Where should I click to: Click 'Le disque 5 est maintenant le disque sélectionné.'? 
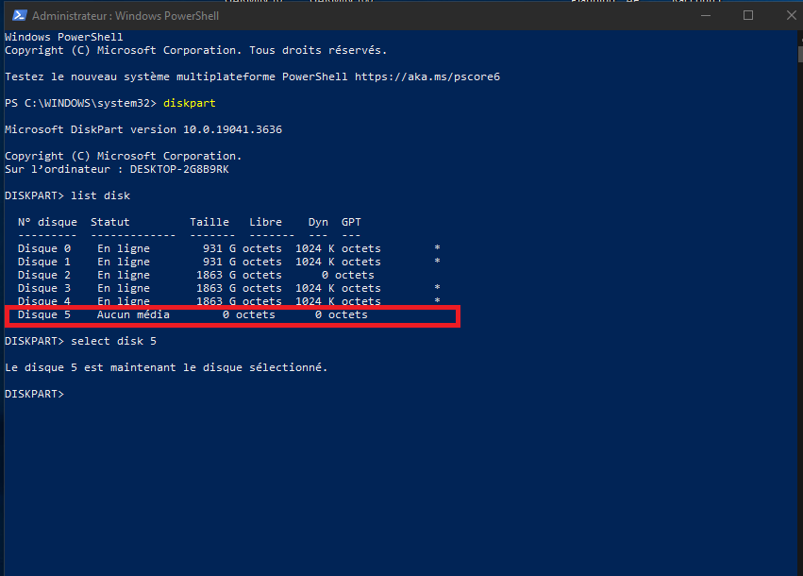[166, 367]
